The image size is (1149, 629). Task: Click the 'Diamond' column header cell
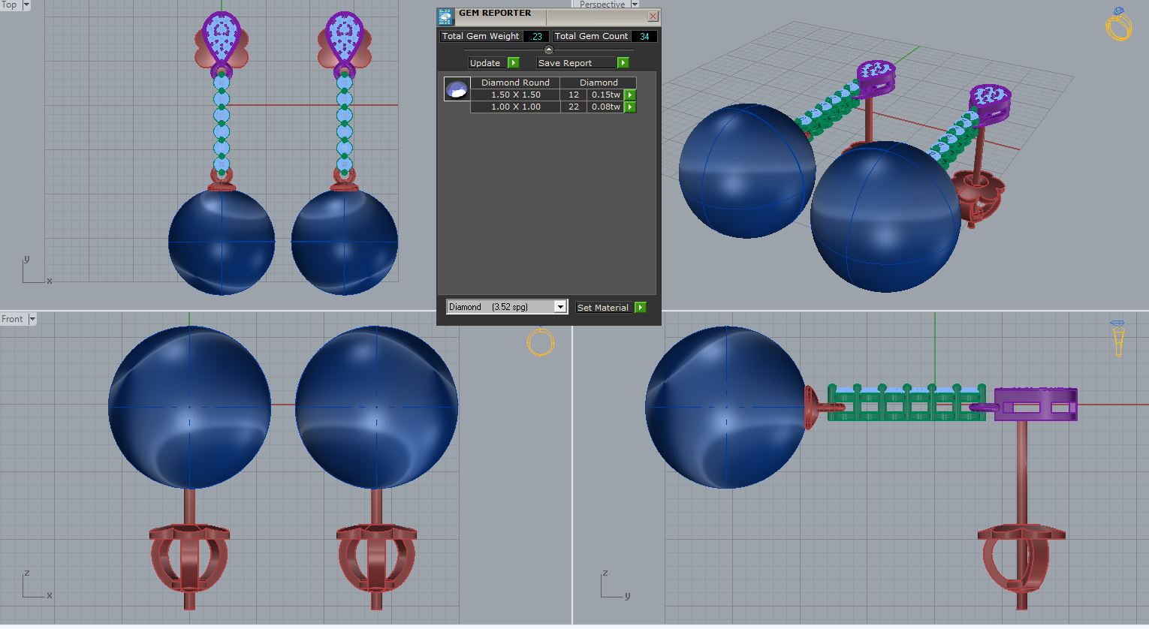pos(599,83)
